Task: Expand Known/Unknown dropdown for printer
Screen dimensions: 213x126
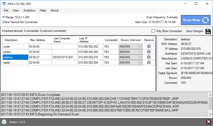Action: [140, 52]
